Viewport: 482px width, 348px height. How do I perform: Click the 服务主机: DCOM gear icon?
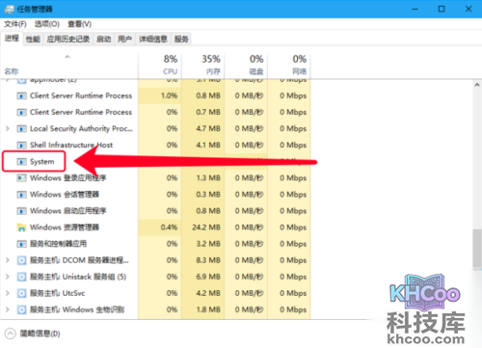pyautogui.click(x=21, y=260)
